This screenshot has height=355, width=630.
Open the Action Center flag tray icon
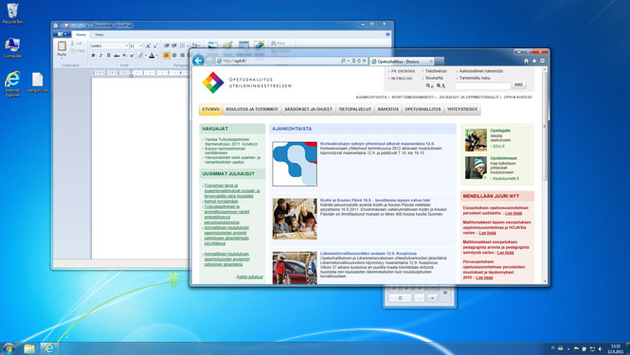pyautogui.click(x=576, y=349)
